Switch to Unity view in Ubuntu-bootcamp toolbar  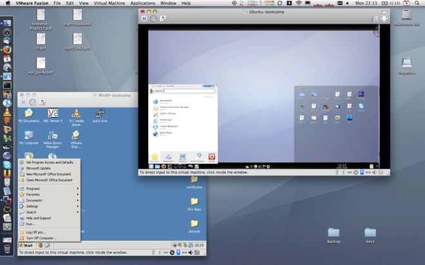(x=374, y=19)
